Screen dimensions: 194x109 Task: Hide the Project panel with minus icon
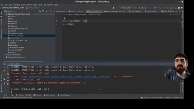54,11
